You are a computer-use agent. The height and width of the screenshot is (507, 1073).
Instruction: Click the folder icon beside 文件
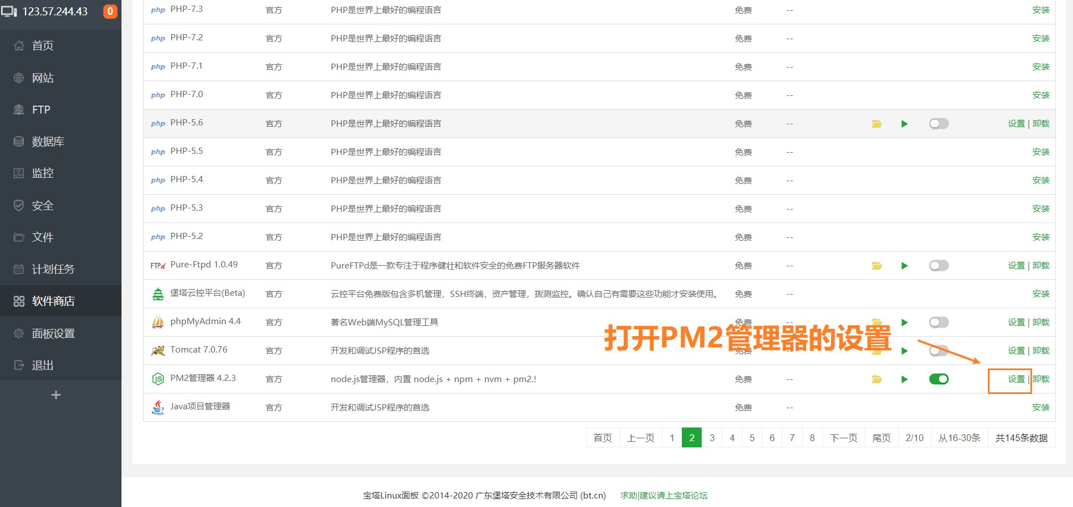coord(19,237)
